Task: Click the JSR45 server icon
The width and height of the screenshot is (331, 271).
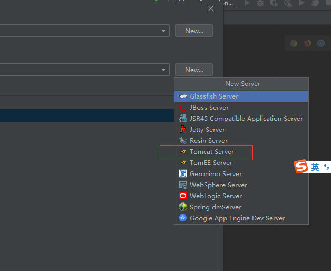Action: [183, 118]
